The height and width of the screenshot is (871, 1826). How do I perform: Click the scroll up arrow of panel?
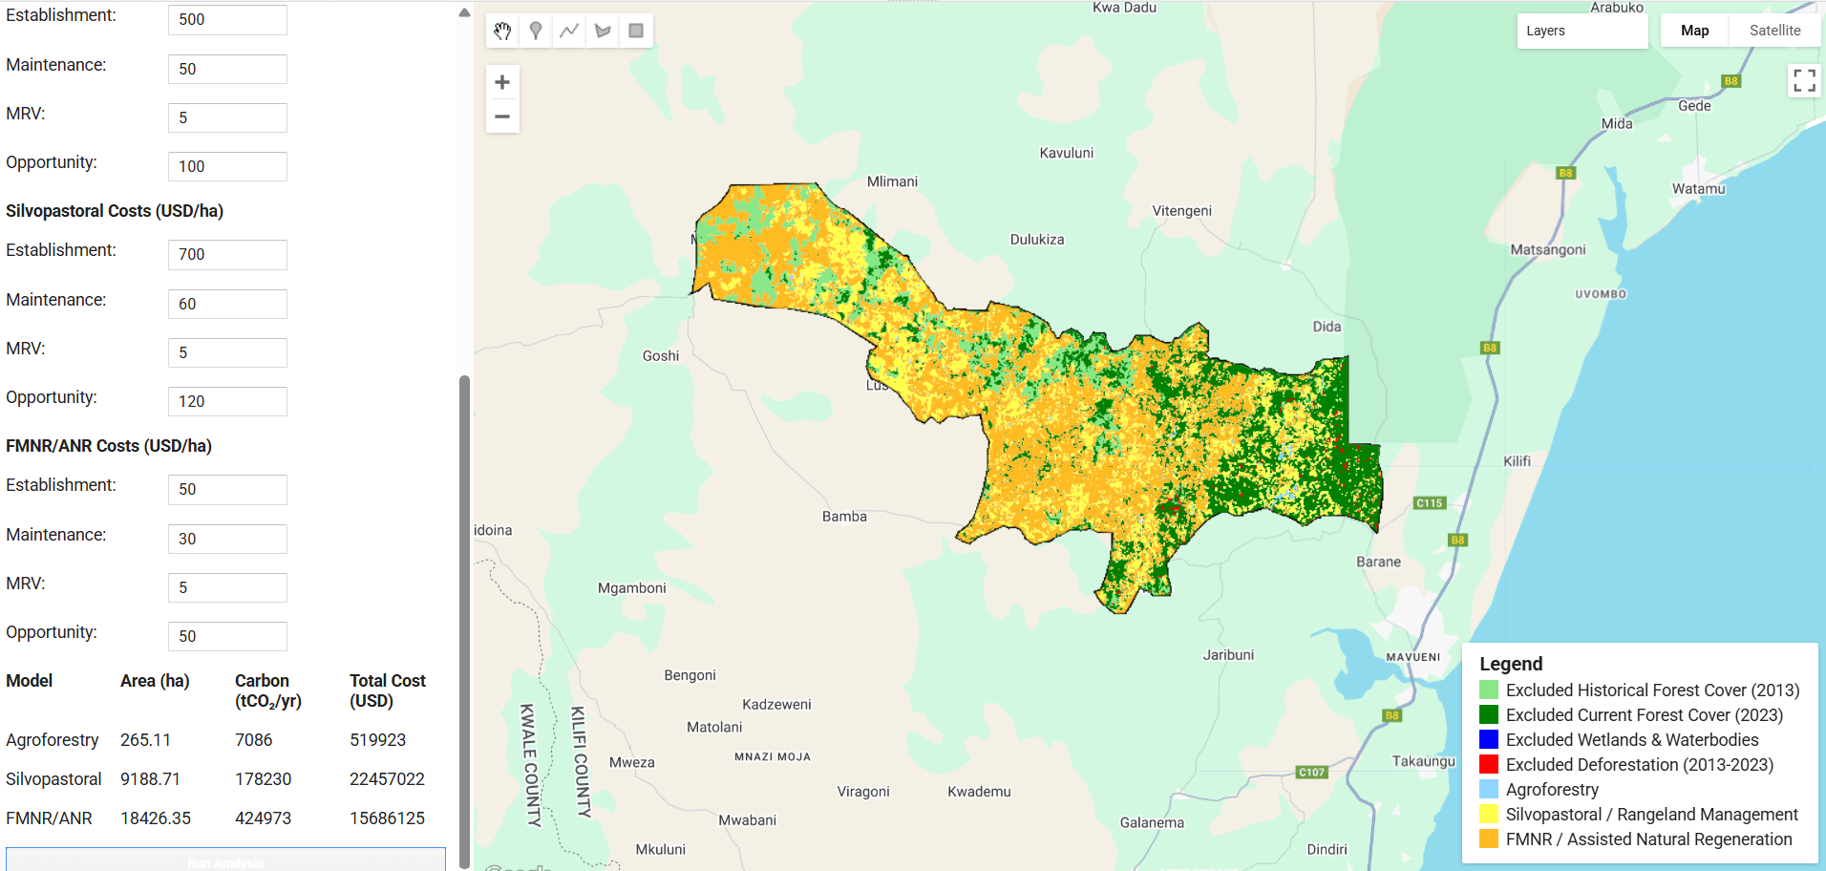coord(464,13)
